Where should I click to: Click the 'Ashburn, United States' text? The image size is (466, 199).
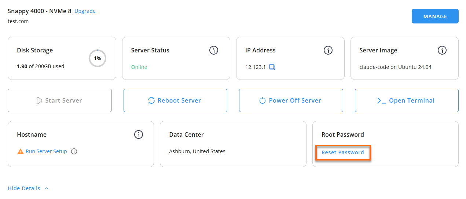(x=197, y=151)
